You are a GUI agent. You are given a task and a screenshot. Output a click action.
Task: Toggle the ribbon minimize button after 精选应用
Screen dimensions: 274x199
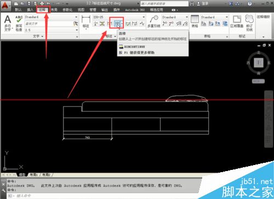(x=174, y=10)
